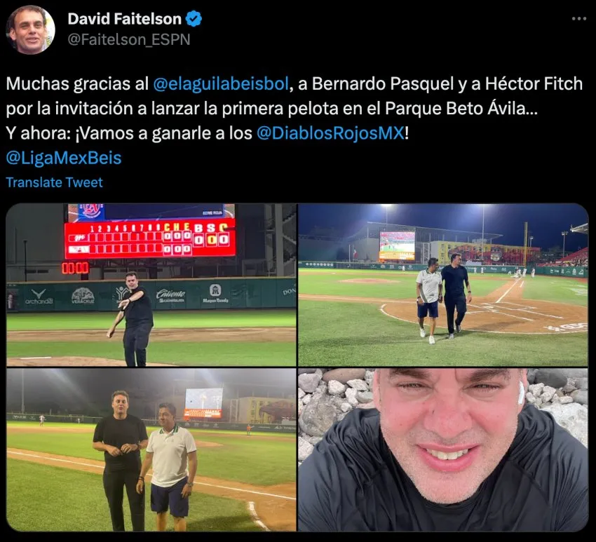Click the red scoreboard in first photo
Screen dimensions: 596x542
pyautogui.click(x=151, y=239)
